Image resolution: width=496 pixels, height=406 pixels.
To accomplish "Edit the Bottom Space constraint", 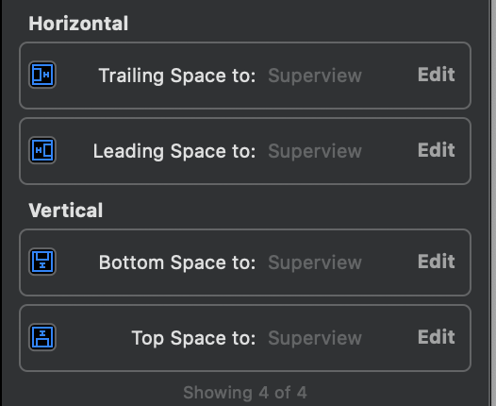I will point(437,262).
